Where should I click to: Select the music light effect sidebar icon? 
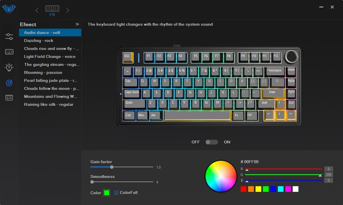pyautogui.click(x=9, y=83)
